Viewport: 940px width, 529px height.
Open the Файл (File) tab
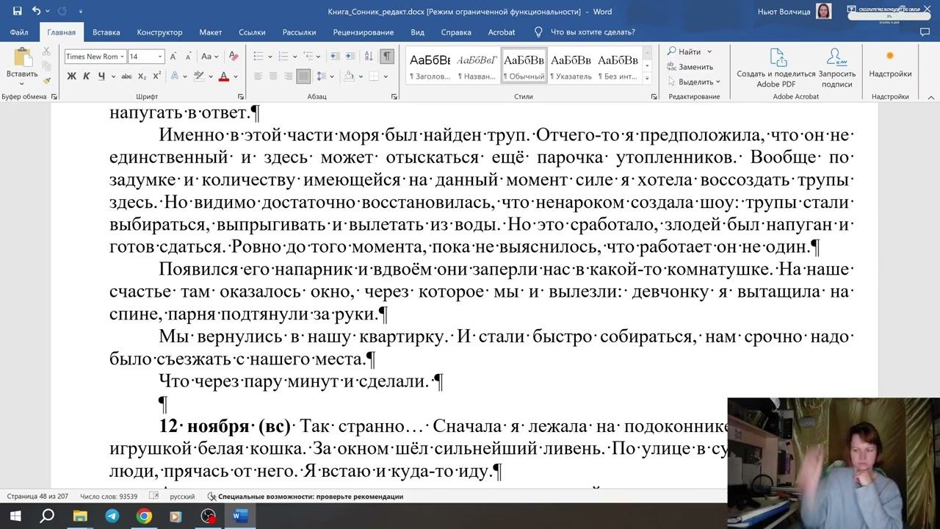click(x=19, y=32)
